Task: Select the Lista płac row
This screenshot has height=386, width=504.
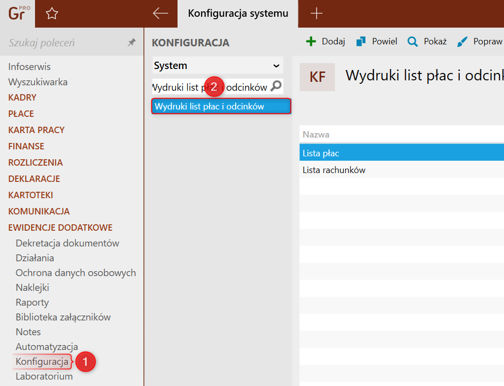Action: [x=401, y=153]
